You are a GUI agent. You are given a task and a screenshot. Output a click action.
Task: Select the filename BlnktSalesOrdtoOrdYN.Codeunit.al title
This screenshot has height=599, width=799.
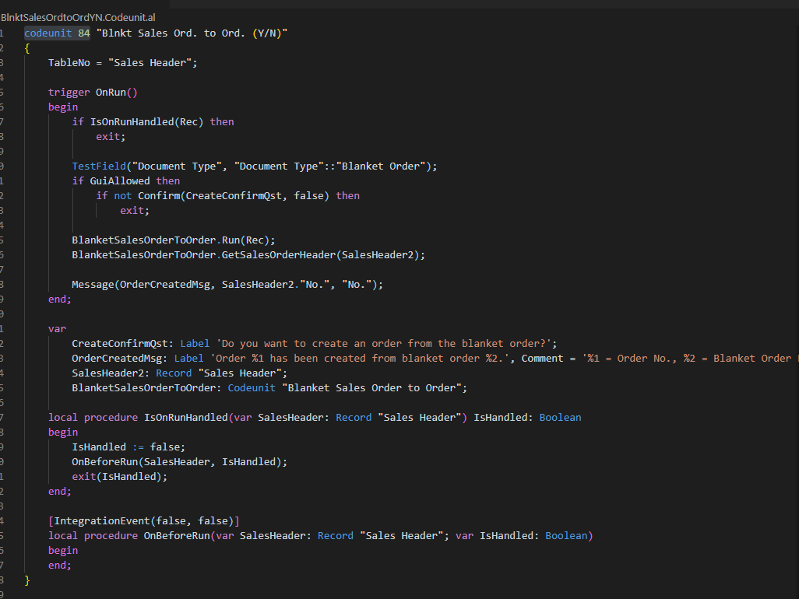click(78, 17)
